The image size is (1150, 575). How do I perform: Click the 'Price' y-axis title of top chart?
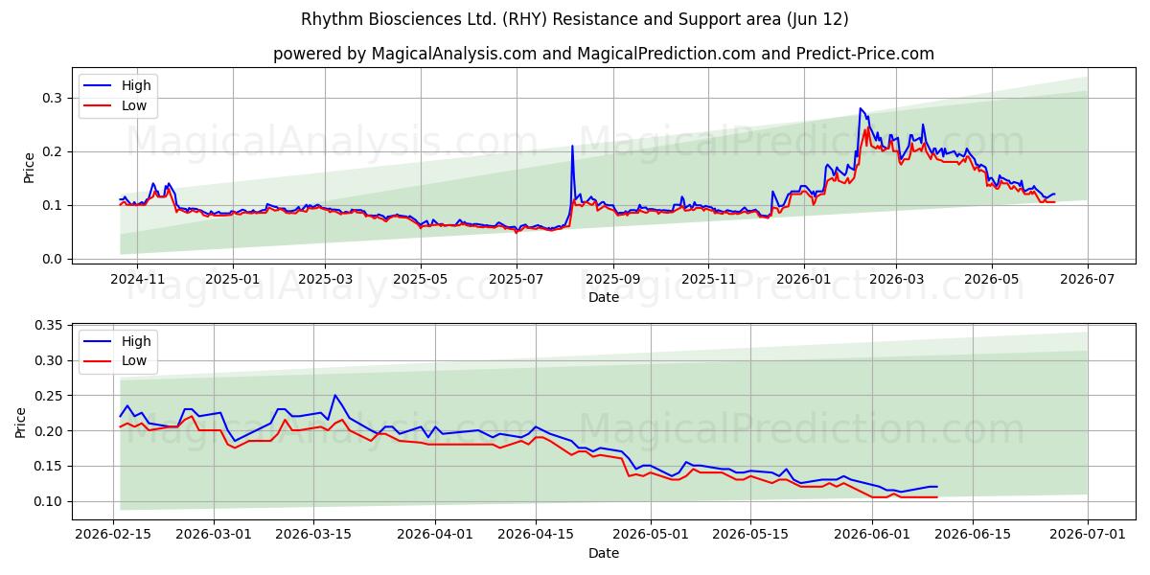click(29, 168)
